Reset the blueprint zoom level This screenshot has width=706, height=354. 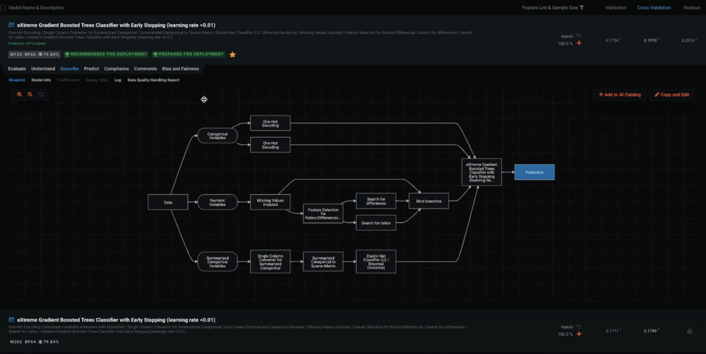click(41, 94)
